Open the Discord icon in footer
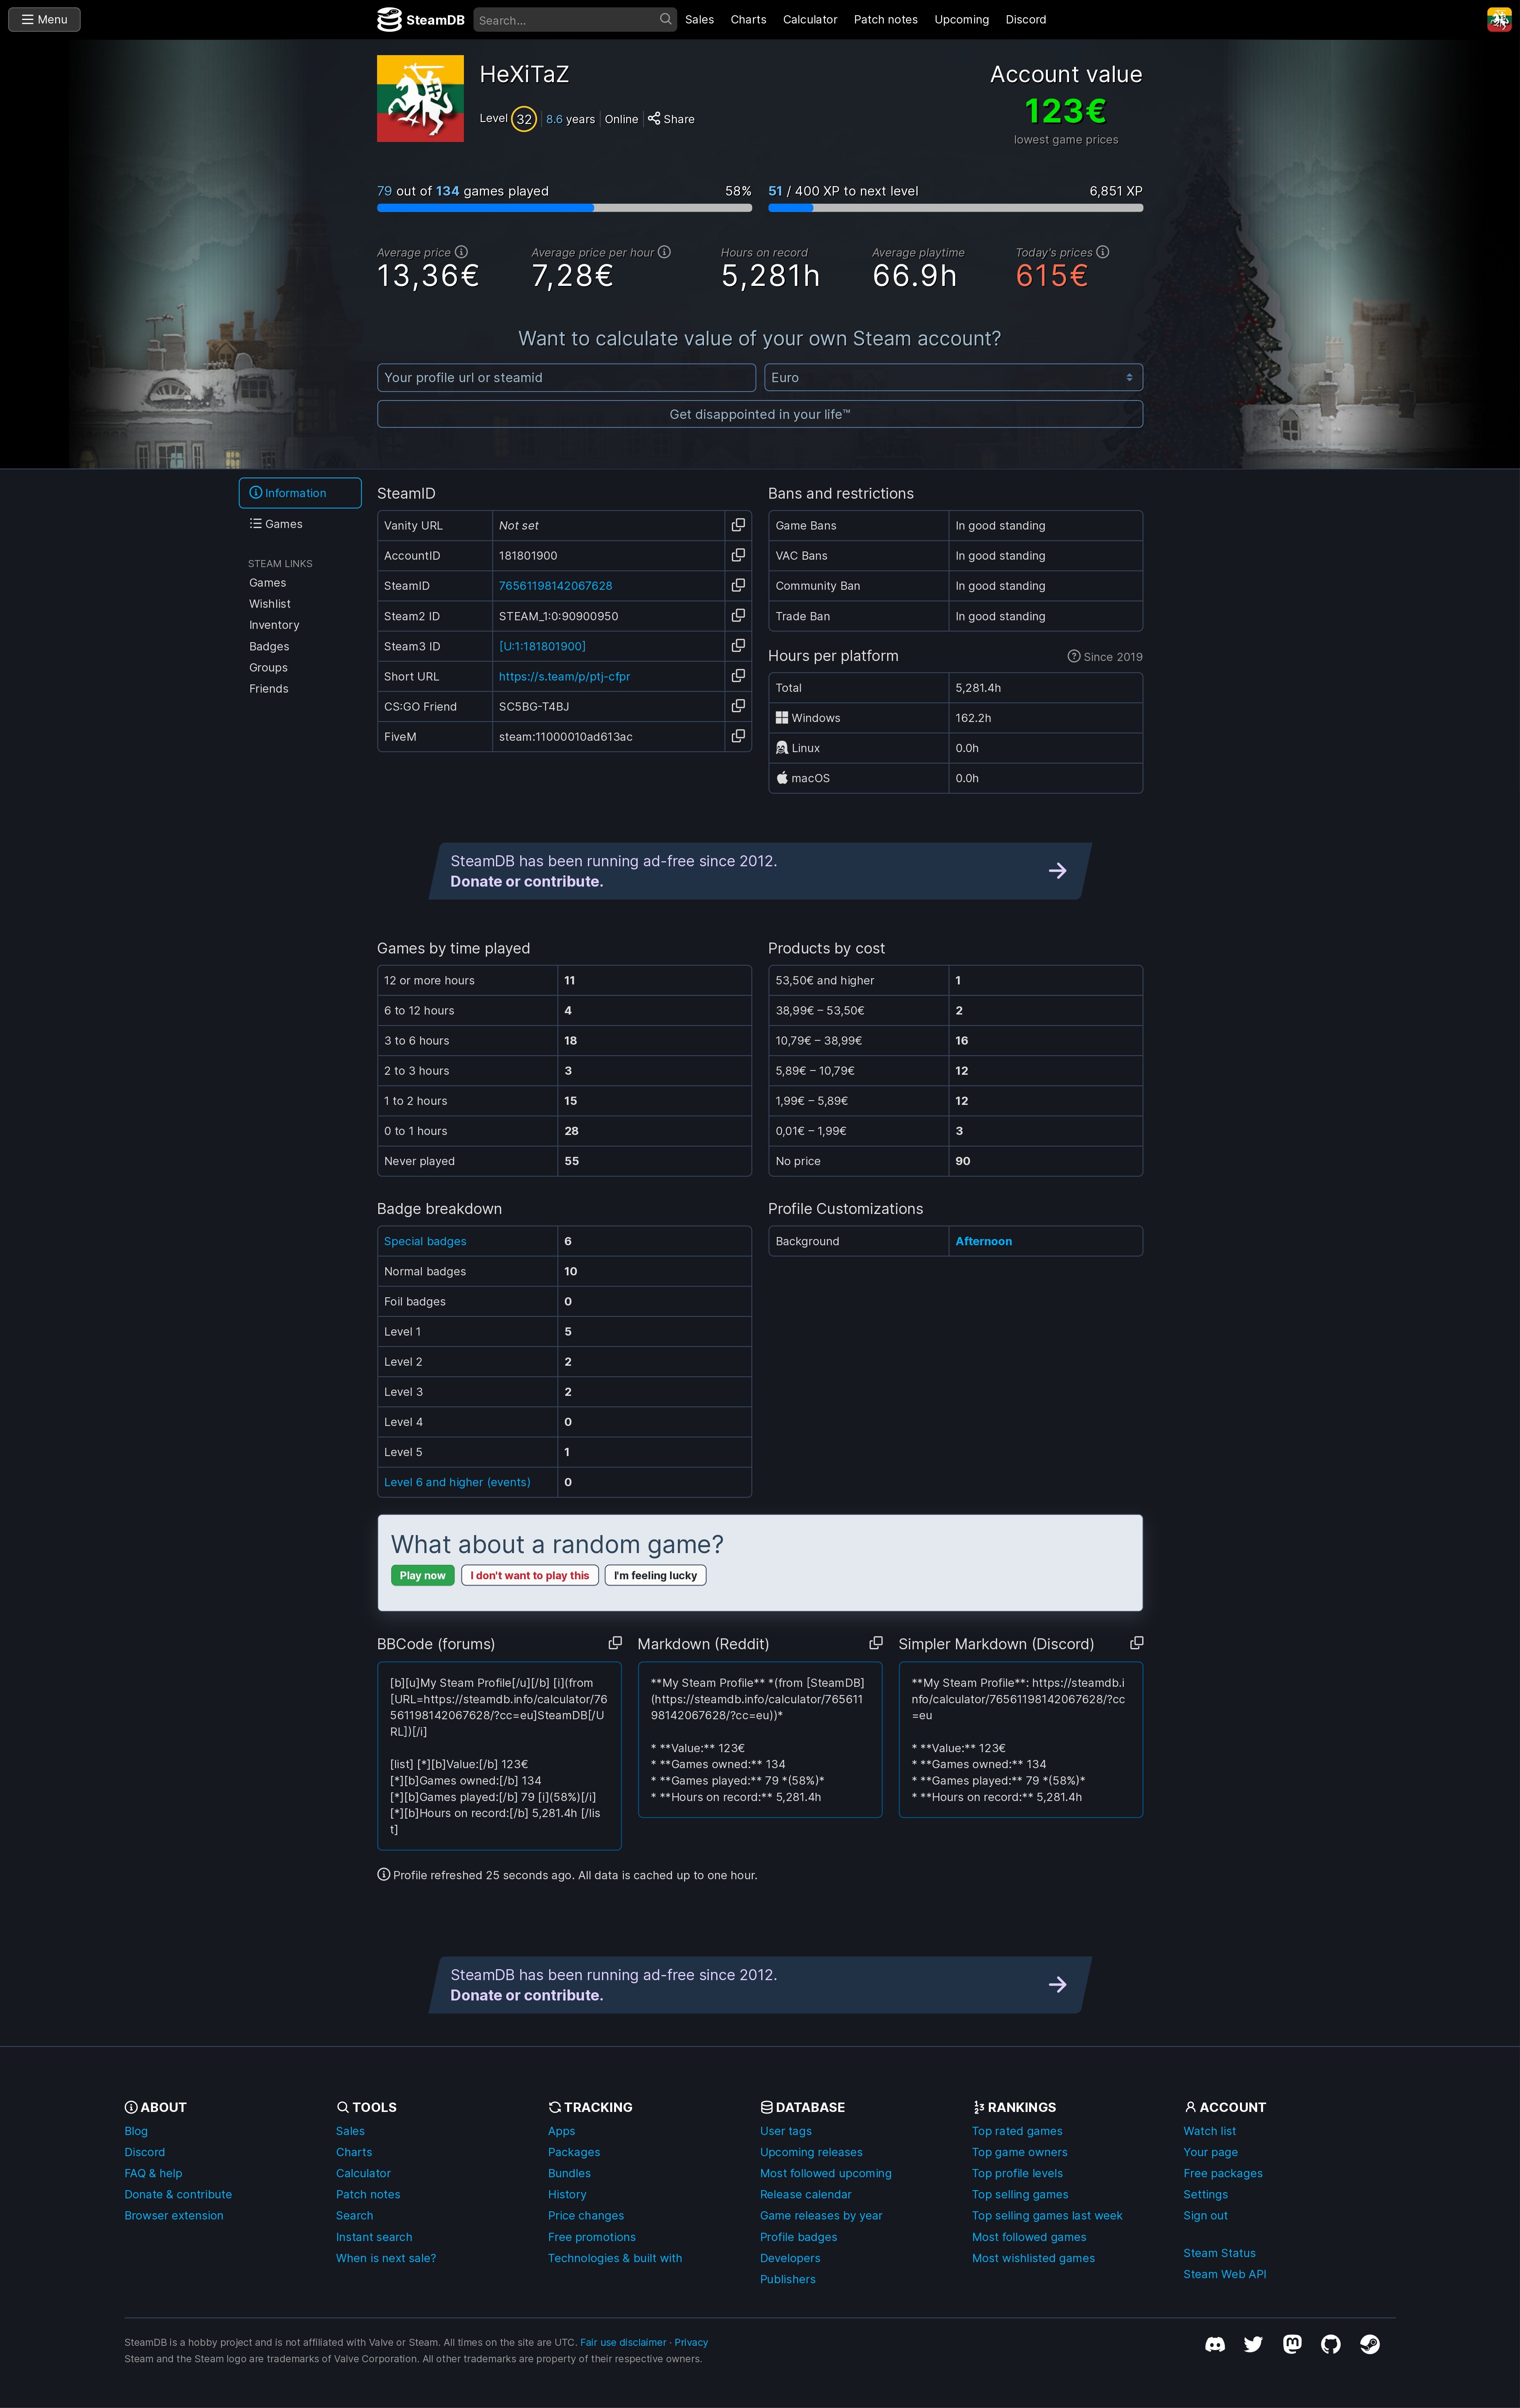The width and height of the screenshot is (1520, 2408). tap(1215, 2344)
